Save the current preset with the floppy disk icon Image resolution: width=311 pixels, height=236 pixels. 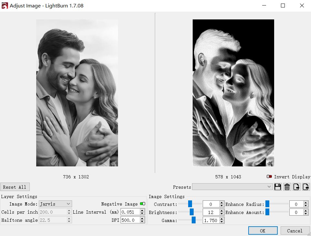tap(277, 187)
